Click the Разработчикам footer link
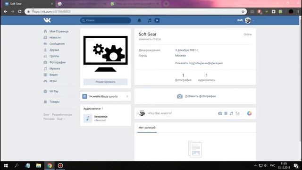 pyautogui.click(x=62, y=115)
